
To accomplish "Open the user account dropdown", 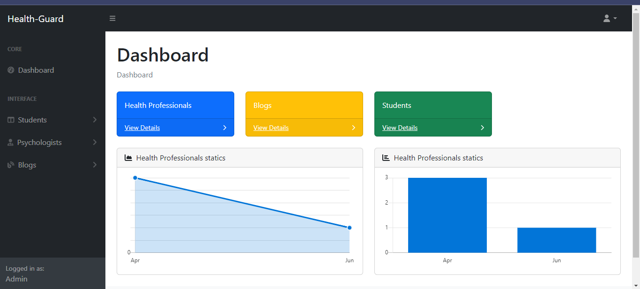I will [610, 18].
